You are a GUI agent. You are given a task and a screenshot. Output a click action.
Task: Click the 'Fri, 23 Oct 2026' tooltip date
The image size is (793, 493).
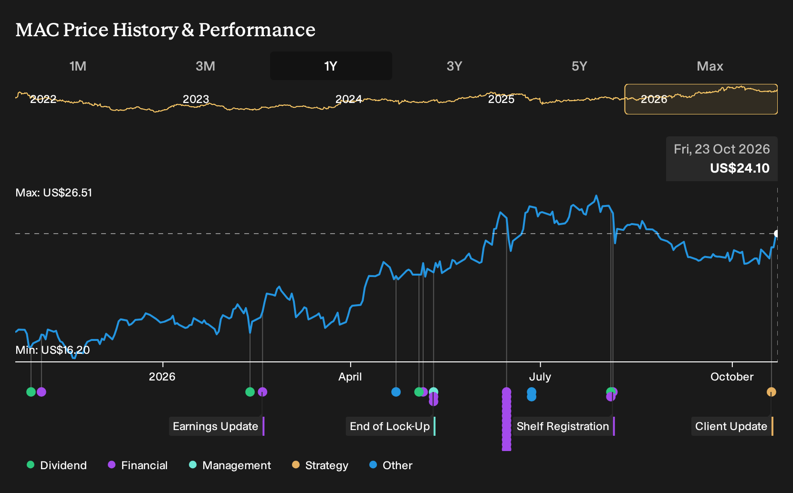pyautogui.click(x=722, y=149)
